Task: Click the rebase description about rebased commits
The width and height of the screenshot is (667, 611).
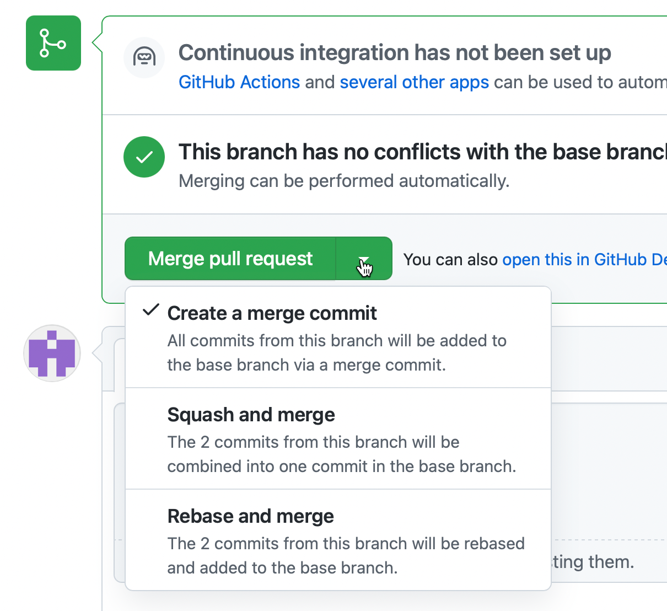Action: coord(346,556)
